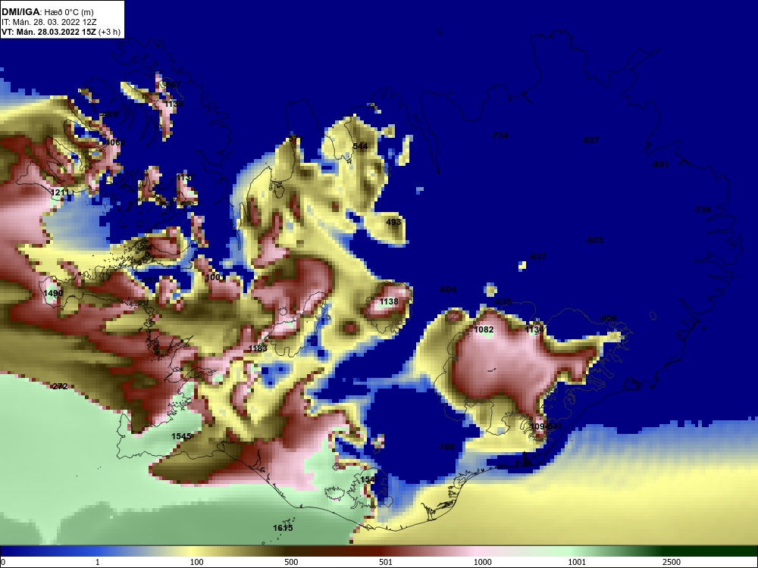Click the legend tick label 1000
Viewport: 758px width, 568px height.
pyautogui.click(x=482, y=562)
